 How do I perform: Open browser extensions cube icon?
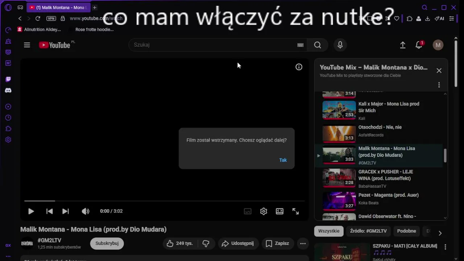(x=410, y=18)
